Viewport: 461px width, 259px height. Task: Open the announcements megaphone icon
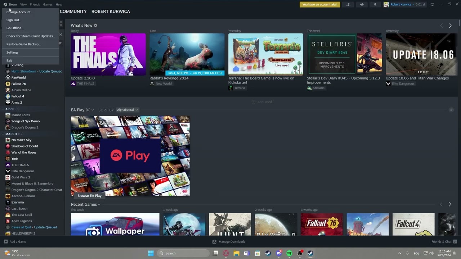coord(362,4)
